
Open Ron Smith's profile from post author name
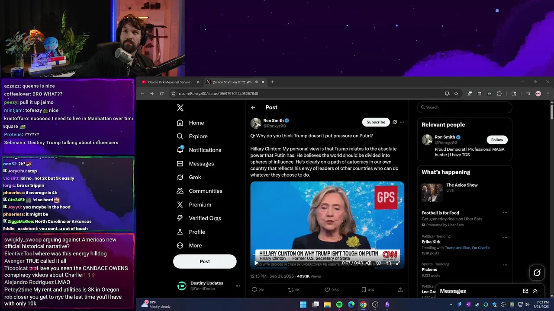tap(273, 121)
